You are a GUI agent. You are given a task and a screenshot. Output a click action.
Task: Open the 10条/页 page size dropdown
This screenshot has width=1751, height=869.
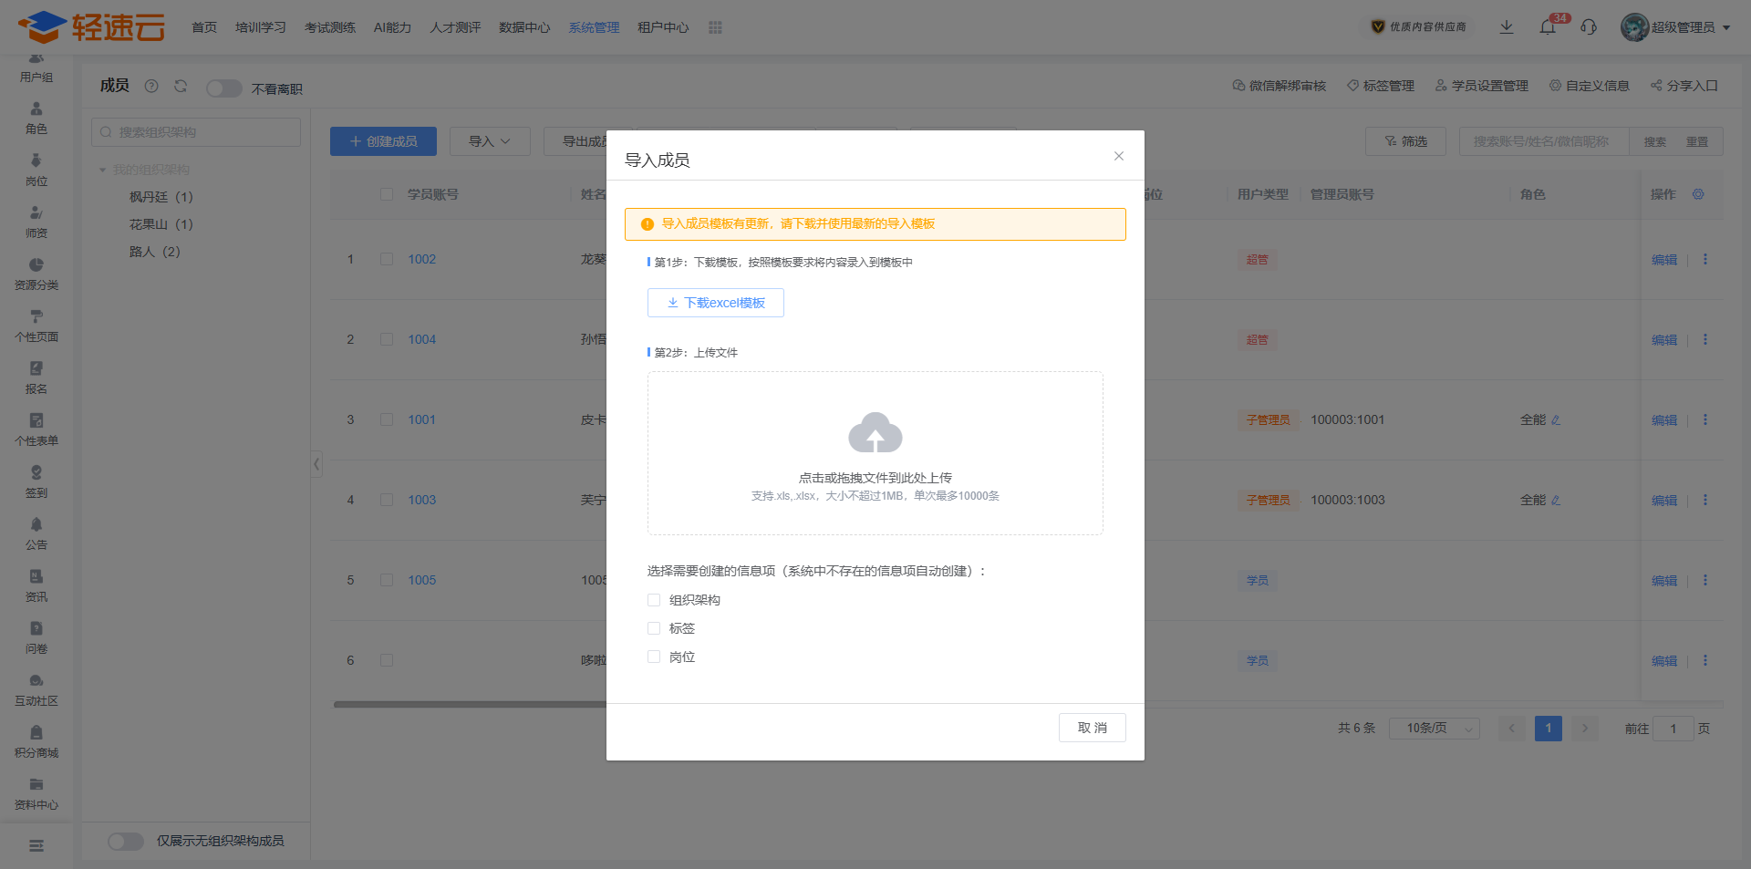pyautogui.click(x=1434, y=728)
